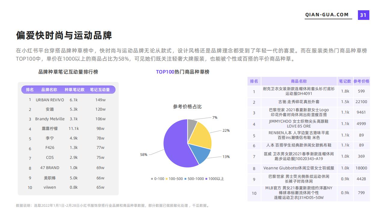385x217 pixels.
Task: Click the URBAN REVIVO brand name
Action: (50, 100)
